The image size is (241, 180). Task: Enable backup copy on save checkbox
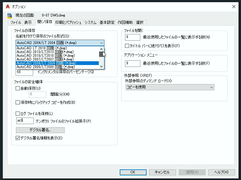click(x=18, y=102)
